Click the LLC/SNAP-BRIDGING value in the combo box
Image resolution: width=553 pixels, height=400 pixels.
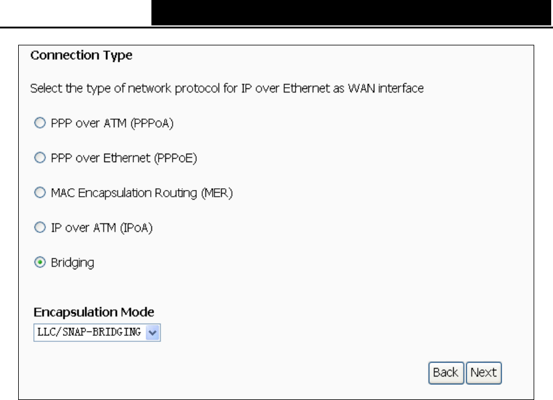coord(89,332)
